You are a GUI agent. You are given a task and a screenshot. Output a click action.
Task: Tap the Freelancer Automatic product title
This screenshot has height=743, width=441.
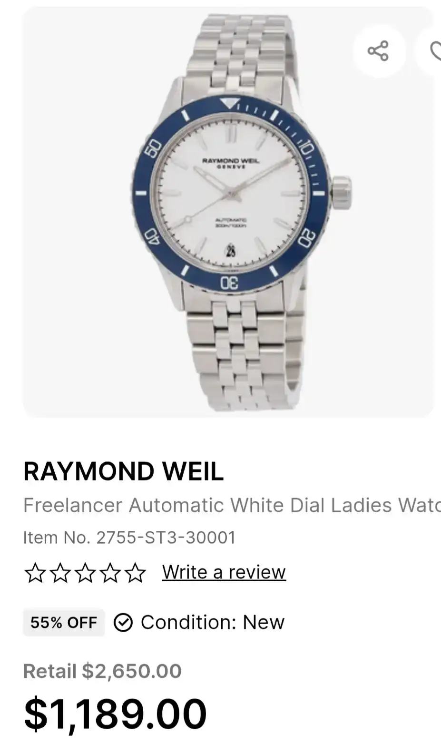coord(232,505)
